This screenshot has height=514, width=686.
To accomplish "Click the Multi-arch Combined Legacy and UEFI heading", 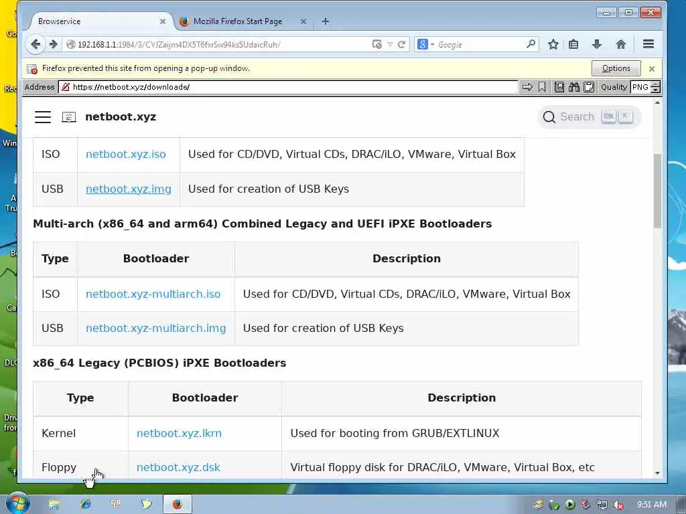I will [x=263, y=224].
